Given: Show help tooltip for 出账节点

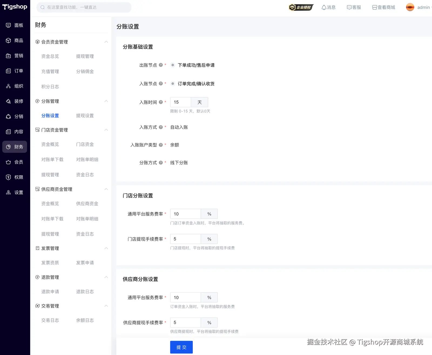Looking at the screenshot, I should 161,65.
